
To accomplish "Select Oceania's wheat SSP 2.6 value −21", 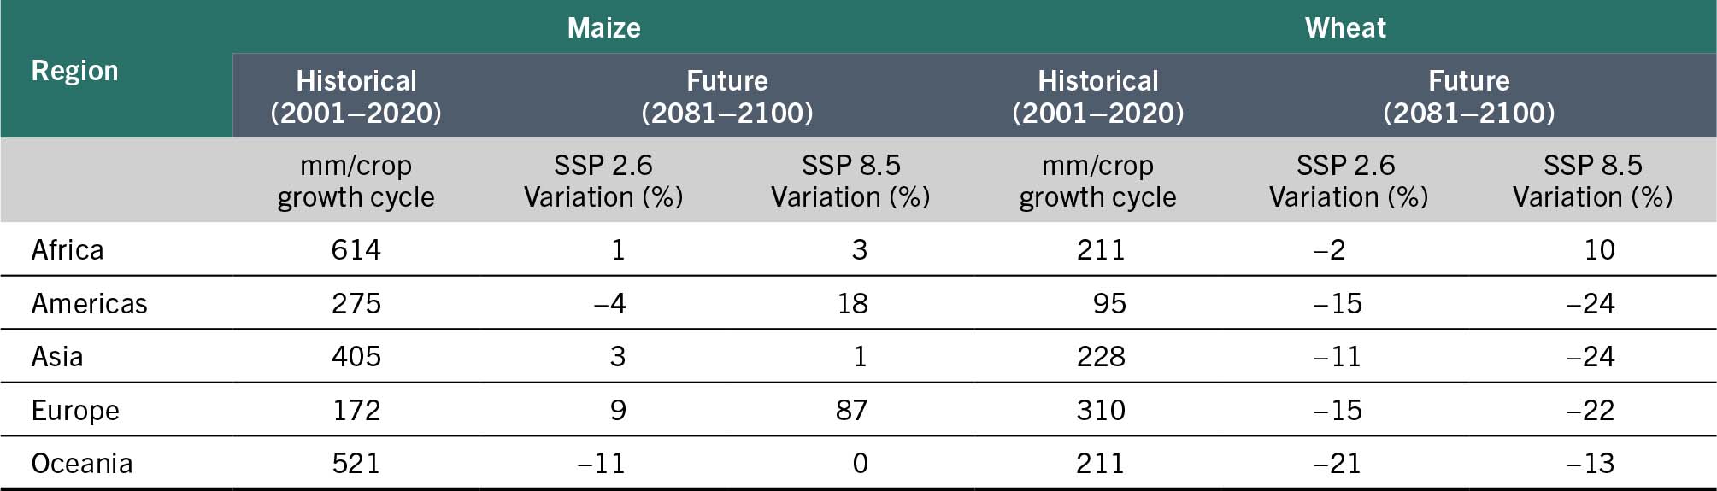I will pos(1338,464).
